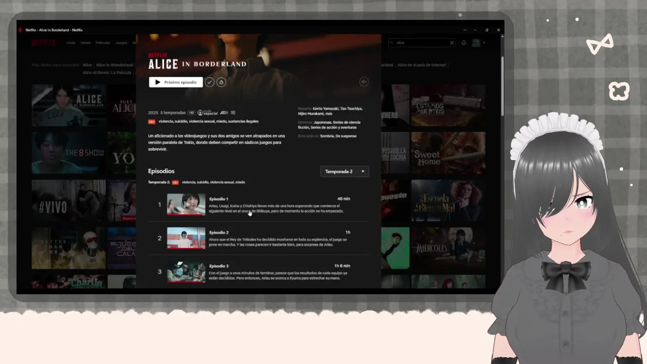
Task: Open The 8 Show result thumbnail
Action: (69, 153)
